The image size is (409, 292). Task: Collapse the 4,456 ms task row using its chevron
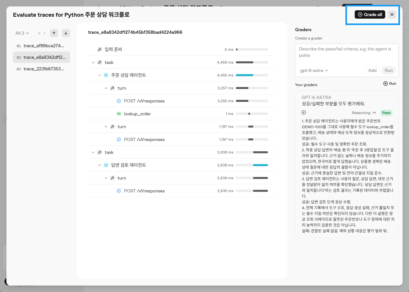[x=93, y=62]
